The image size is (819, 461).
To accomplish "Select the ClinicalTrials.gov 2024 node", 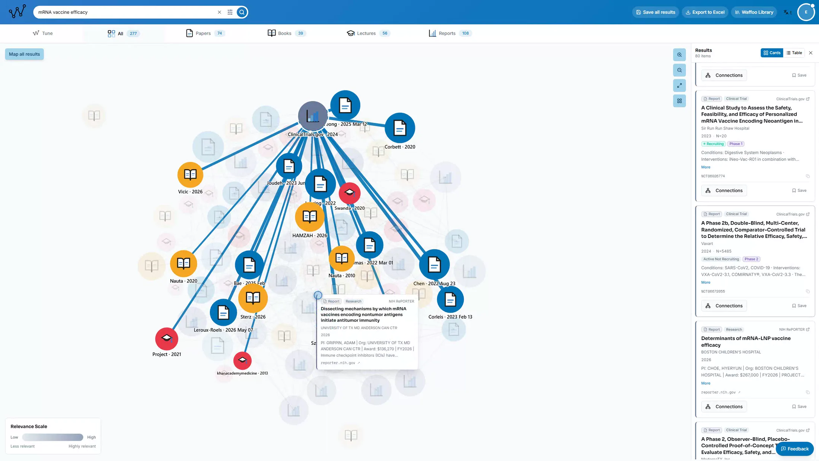I will [x=313, y=116].
